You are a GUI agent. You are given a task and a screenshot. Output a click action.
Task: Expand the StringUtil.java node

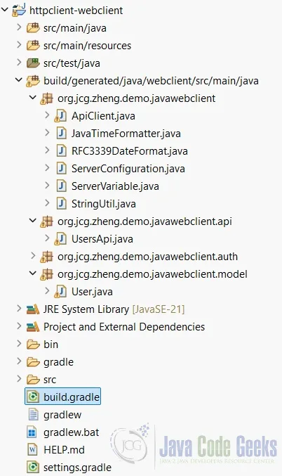[47, 204]
